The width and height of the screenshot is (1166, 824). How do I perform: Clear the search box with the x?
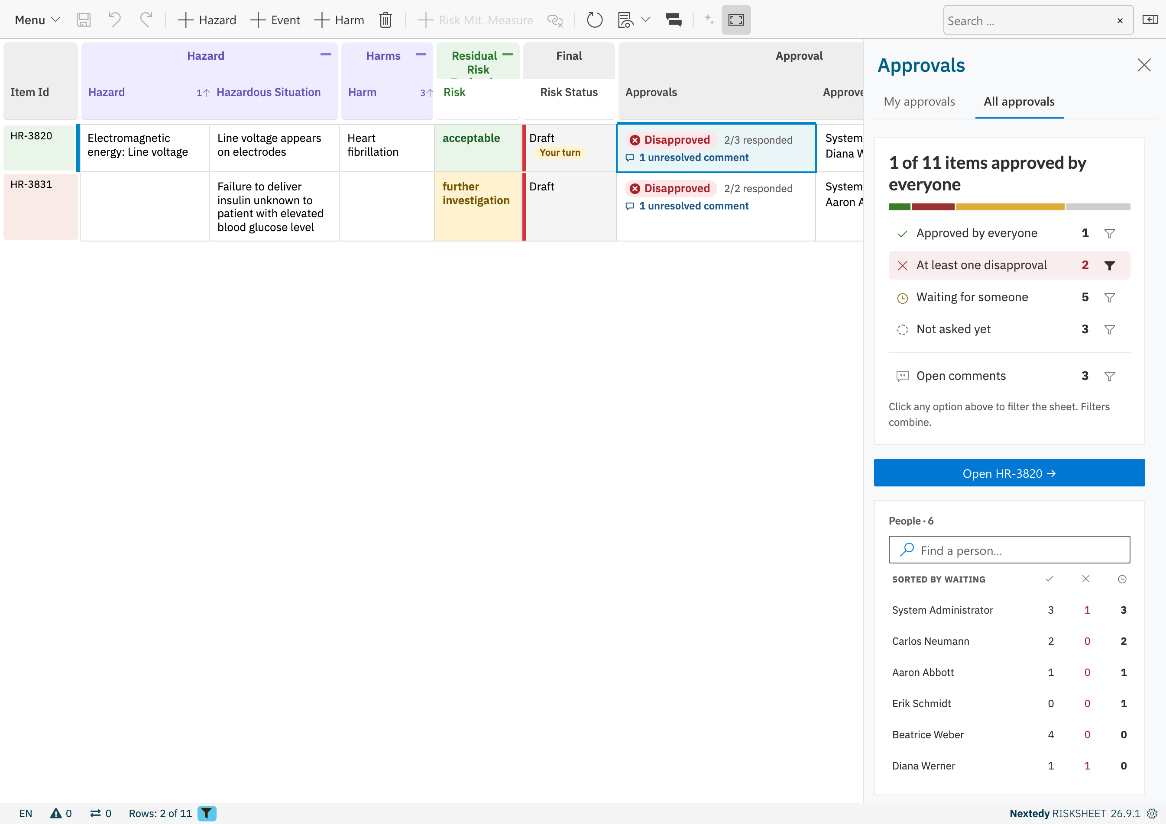coord(1120,21)
